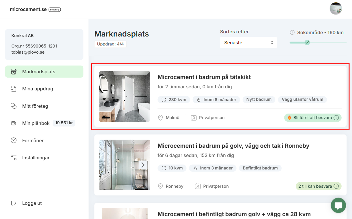
Task: Click the location pin icon beside Malmö
Action: point(160,118)
